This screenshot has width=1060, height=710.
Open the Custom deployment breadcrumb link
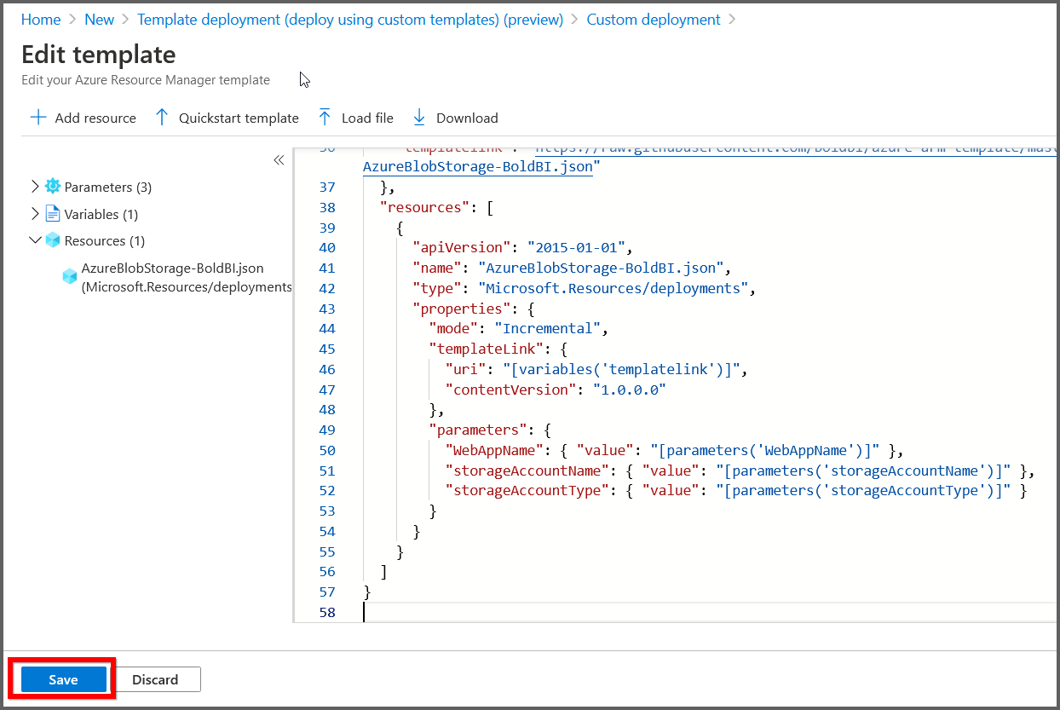click(654, 19)
